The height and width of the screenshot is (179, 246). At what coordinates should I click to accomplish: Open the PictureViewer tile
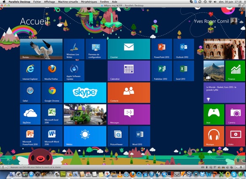[x=118, y=136]
